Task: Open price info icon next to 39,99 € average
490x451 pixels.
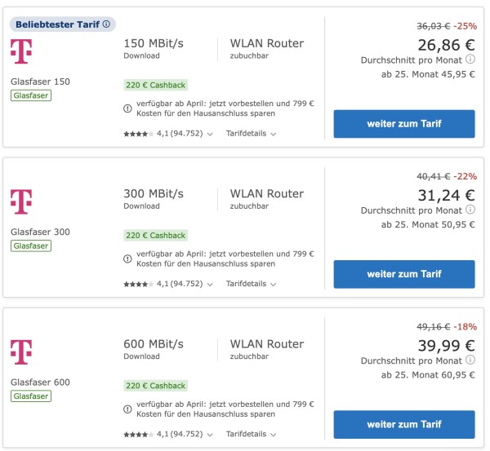Action: (470, 361)
